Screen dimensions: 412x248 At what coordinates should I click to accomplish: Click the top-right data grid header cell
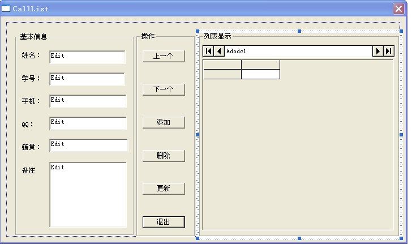coord(261,65)
